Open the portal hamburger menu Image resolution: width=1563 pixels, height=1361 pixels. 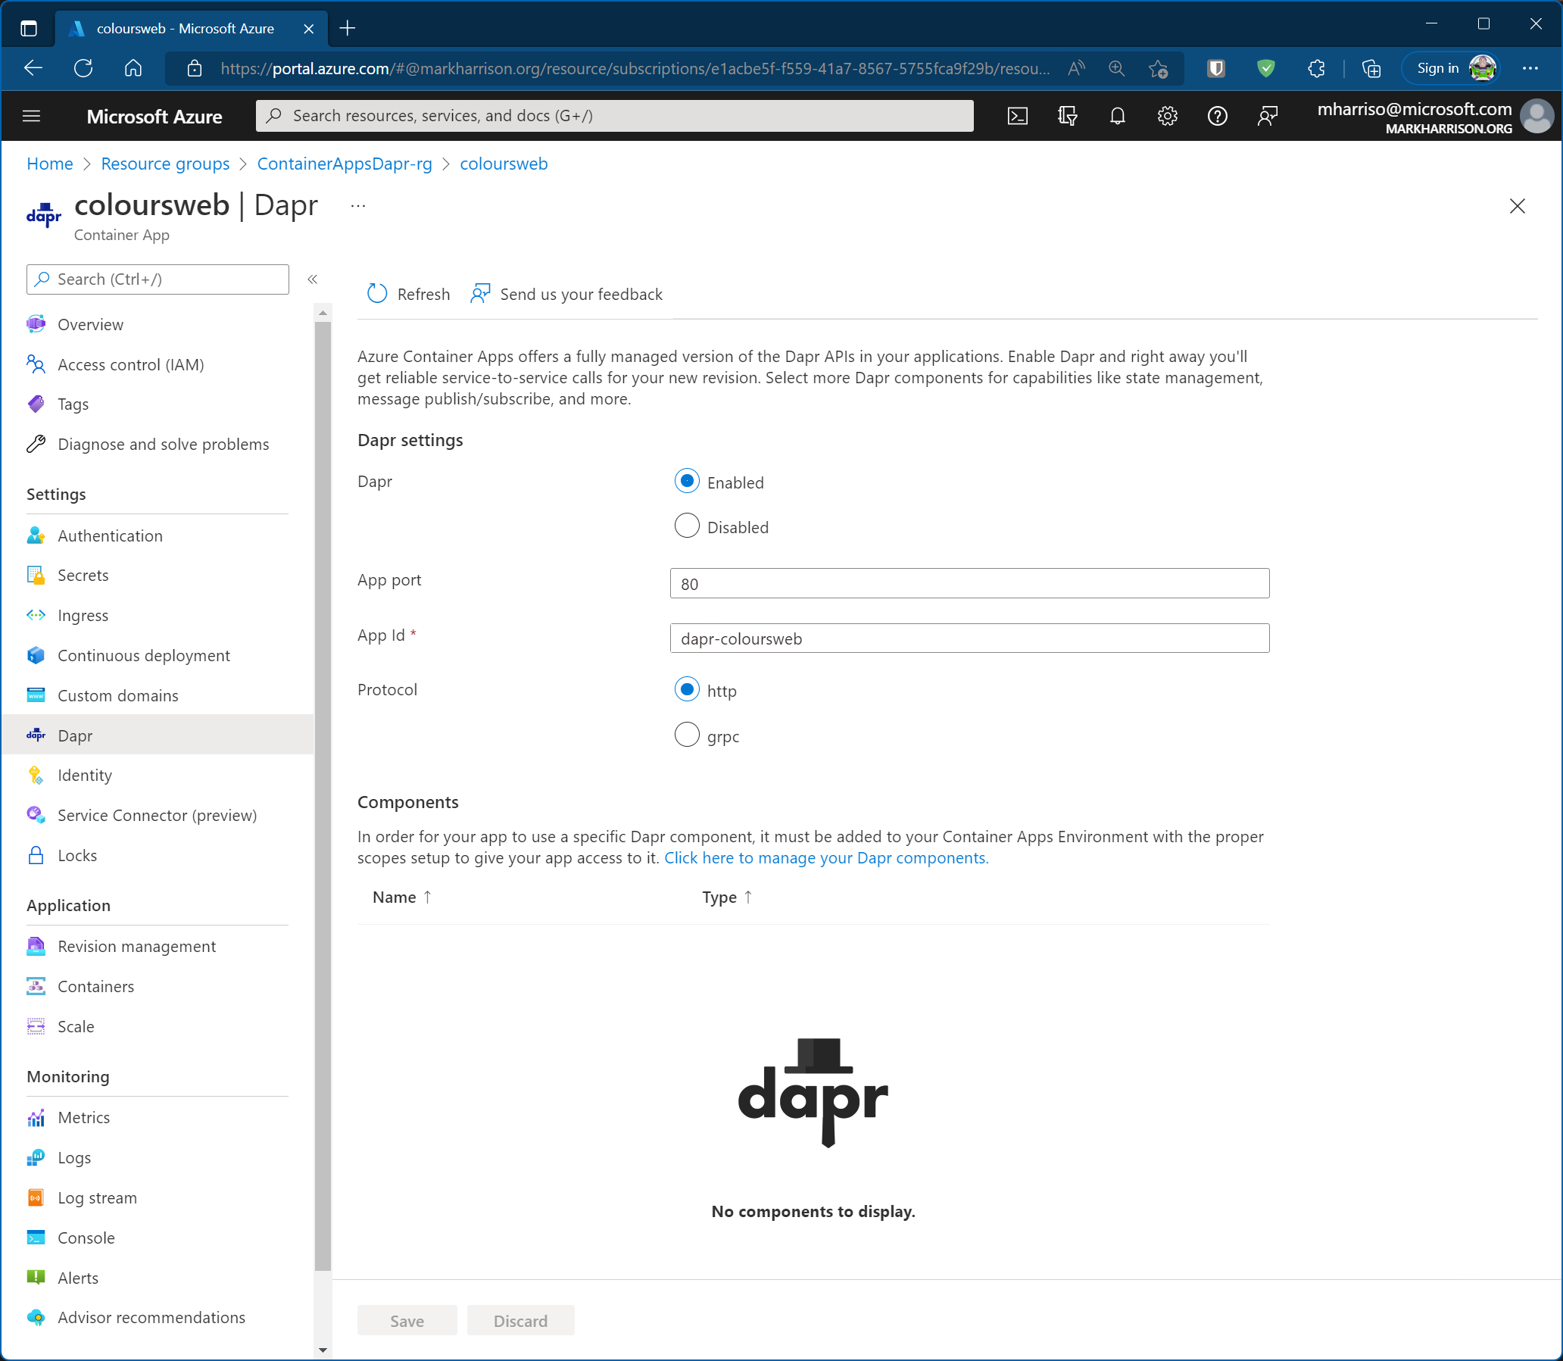[31, 115]
